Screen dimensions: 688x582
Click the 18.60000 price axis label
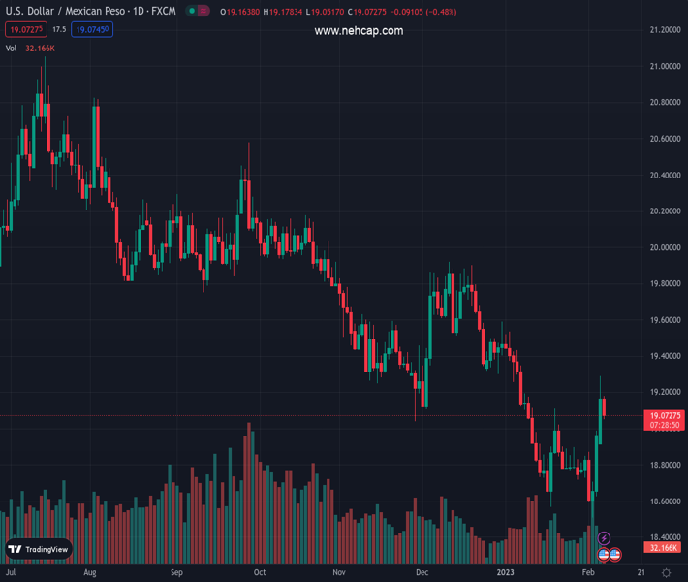665,501
